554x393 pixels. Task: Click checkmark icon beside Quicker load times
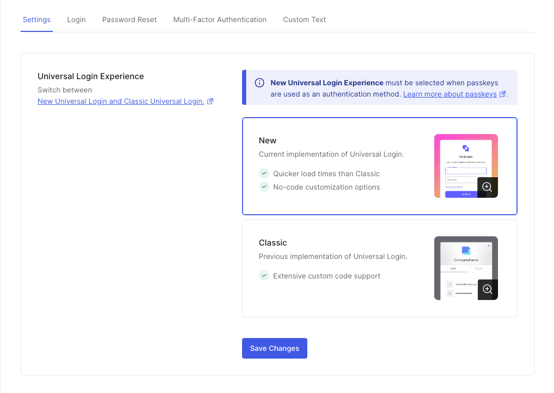click(264, 173)
